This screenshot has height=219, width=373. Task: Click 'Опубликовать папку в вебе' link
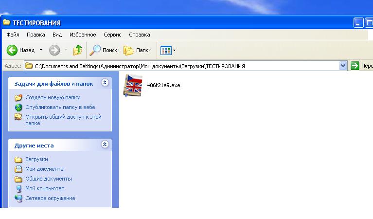pos(60,107)
